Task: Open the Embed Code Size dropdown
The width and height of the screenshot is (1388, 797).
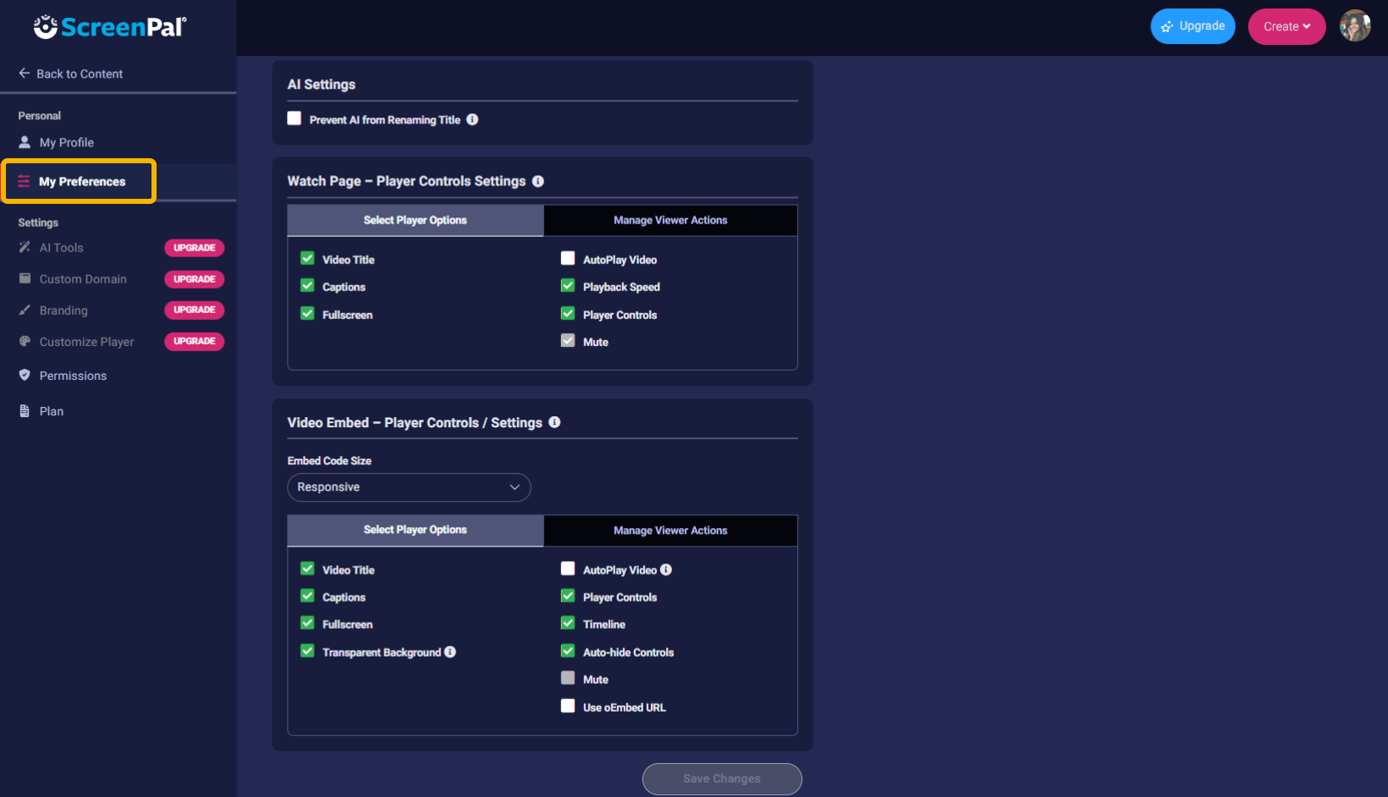Action: (409, 487)
